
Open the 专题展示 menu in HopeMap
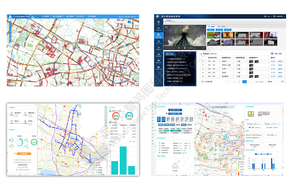pyautogui.click(x=70, y=16)
